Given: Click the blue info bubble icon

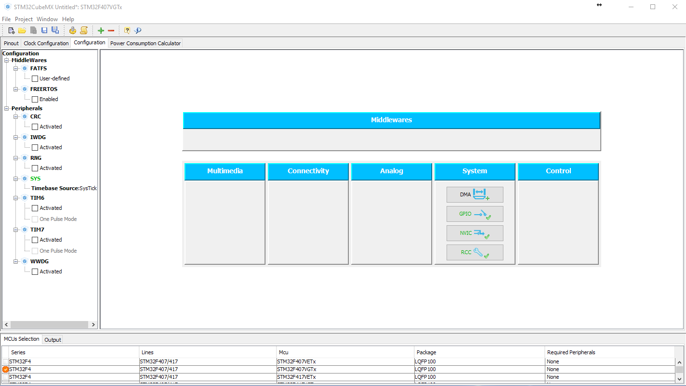Looking at the screenshot, I should click(x=138, y=30).
